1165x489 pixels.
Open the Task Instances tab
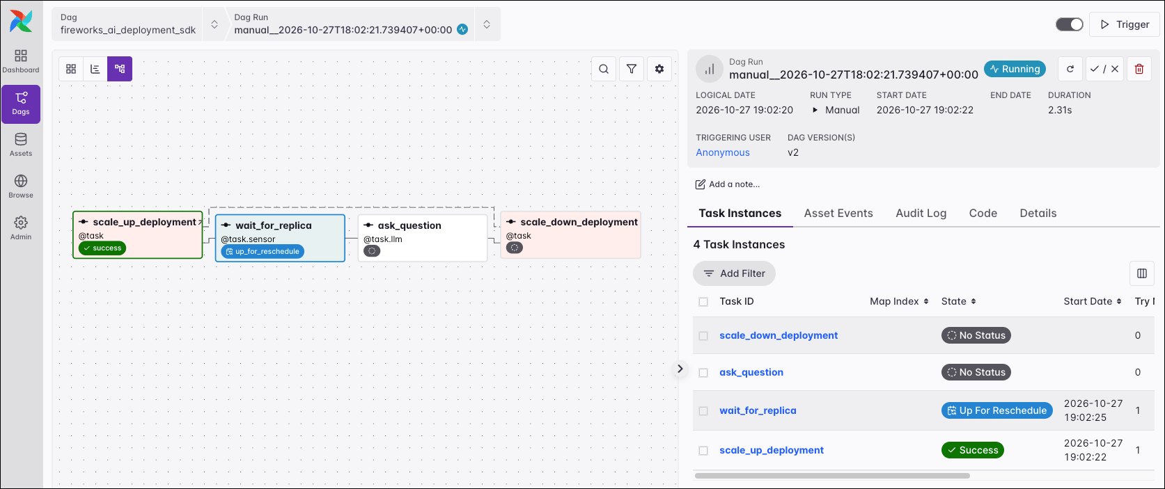[740, 214]
